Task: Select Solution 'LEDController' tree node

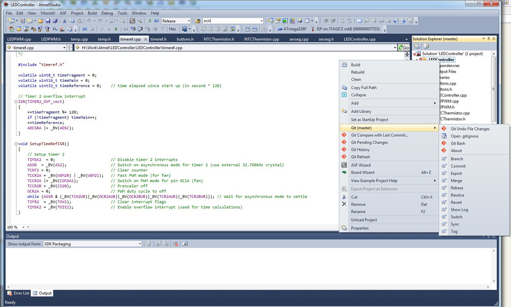Action: click(452, 53)
